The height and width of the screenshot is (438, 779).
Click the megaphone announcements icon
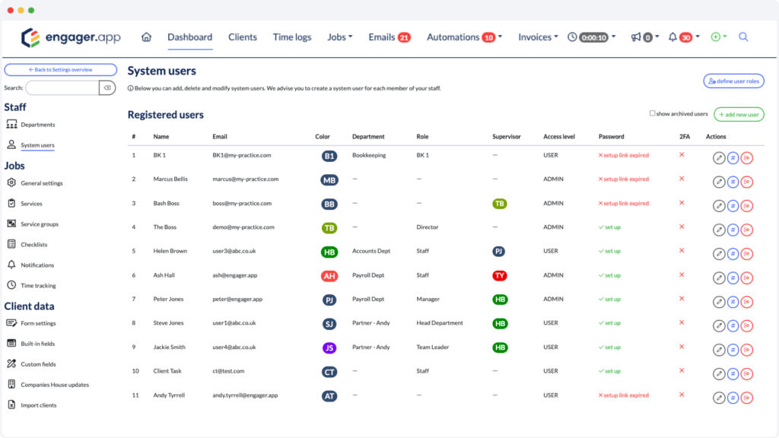click(635, 37)
